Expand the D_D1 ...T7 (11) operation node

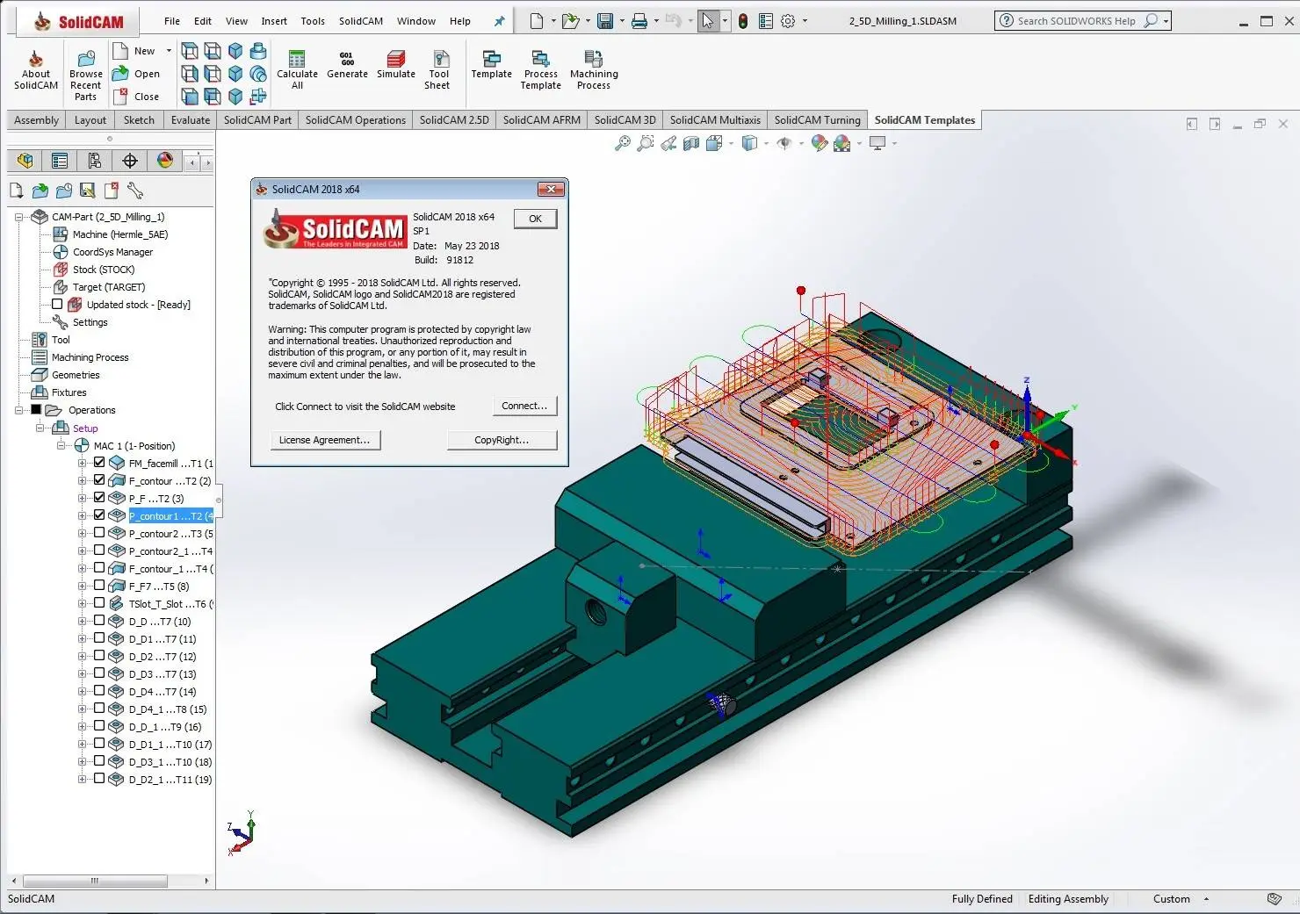[83, 638]
